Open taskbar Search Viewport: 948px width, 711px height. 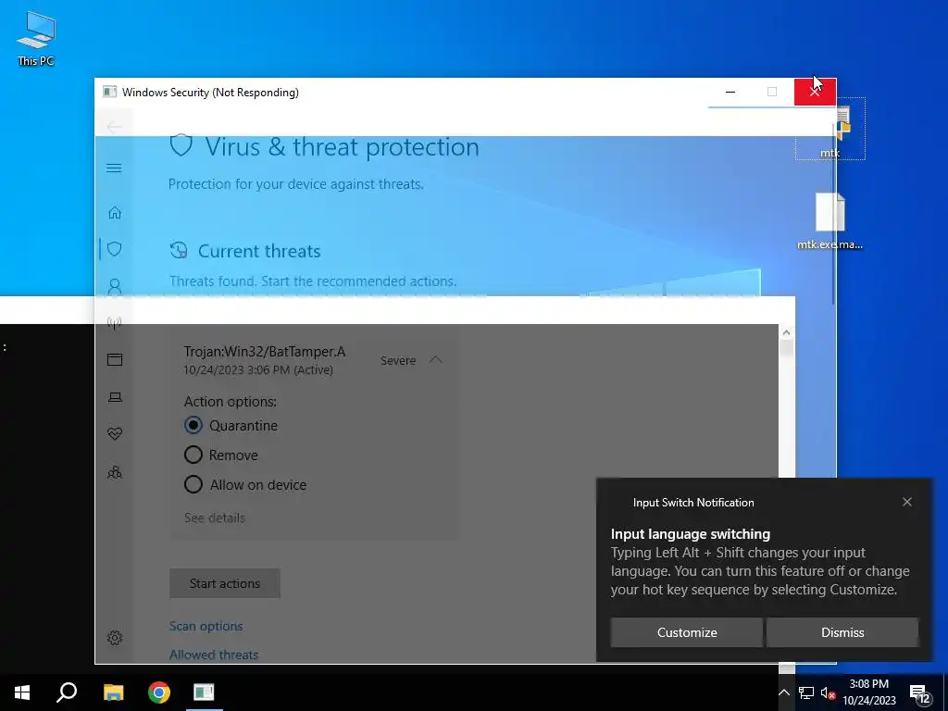67,692
